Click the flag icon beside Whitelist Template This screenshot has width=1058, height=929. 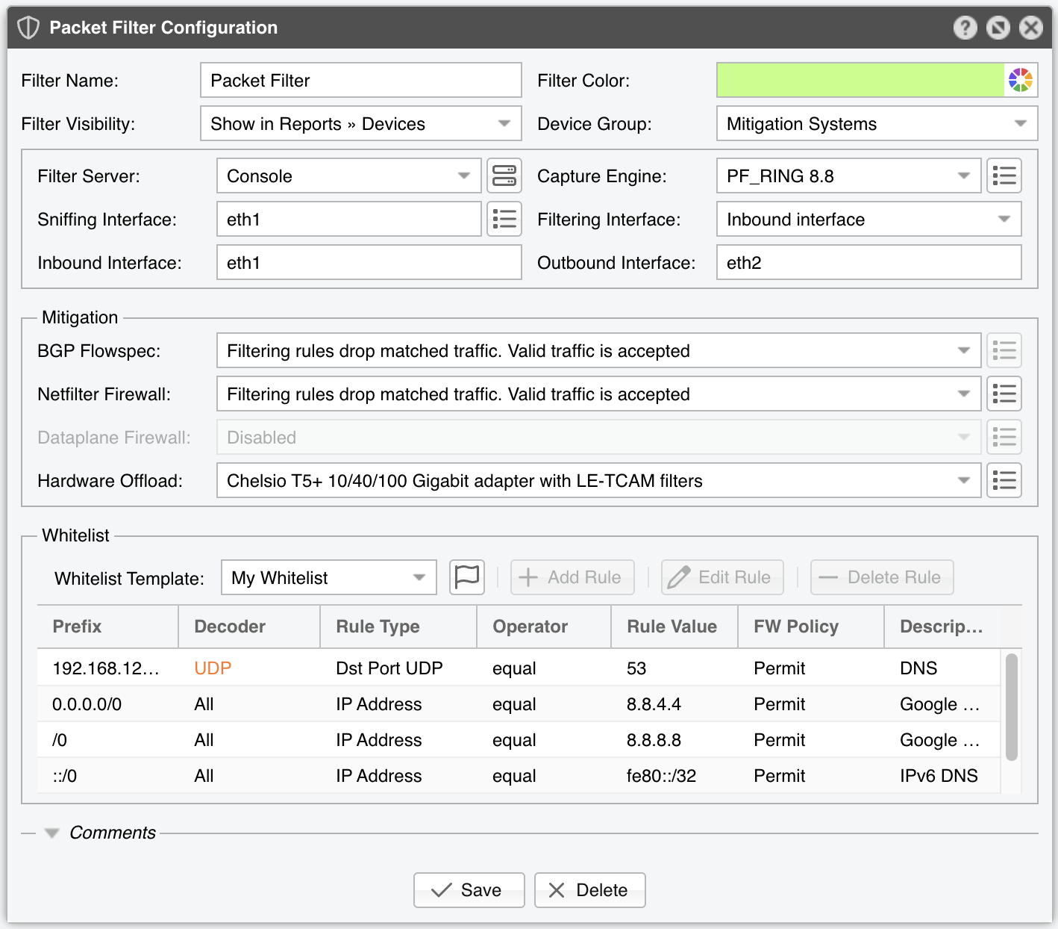[467, 577]
